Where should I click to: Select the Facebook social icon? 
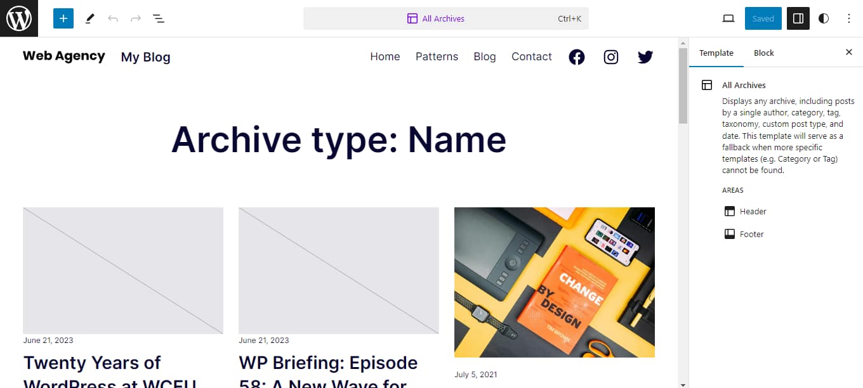[x=576, y=56]
